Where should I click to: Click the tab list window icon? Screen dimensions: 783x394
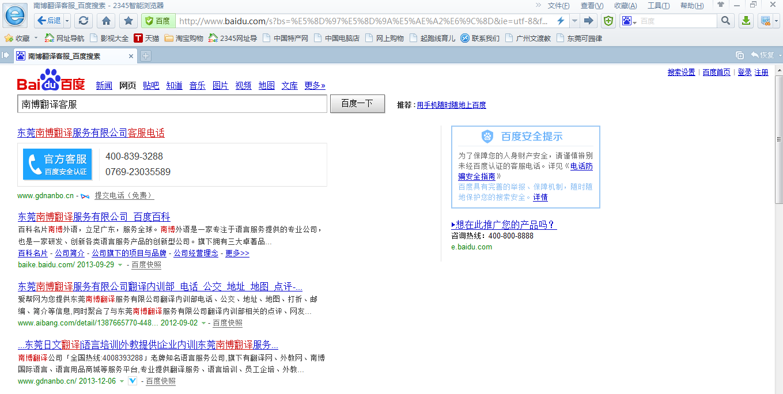(740, 55)
